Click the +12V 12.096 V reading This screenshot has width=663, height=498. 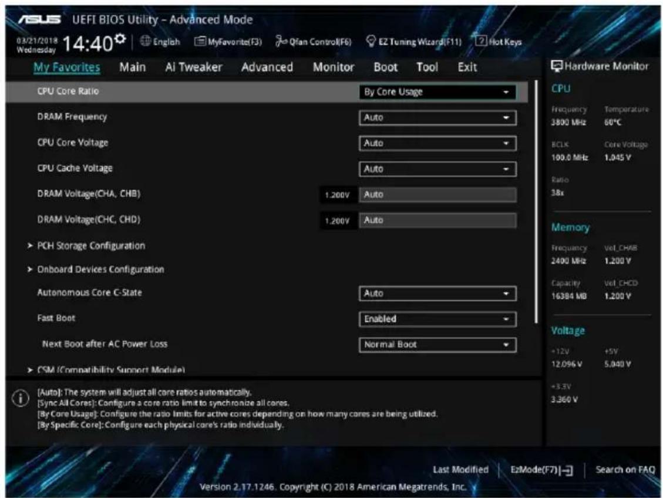tap(567, 365)
